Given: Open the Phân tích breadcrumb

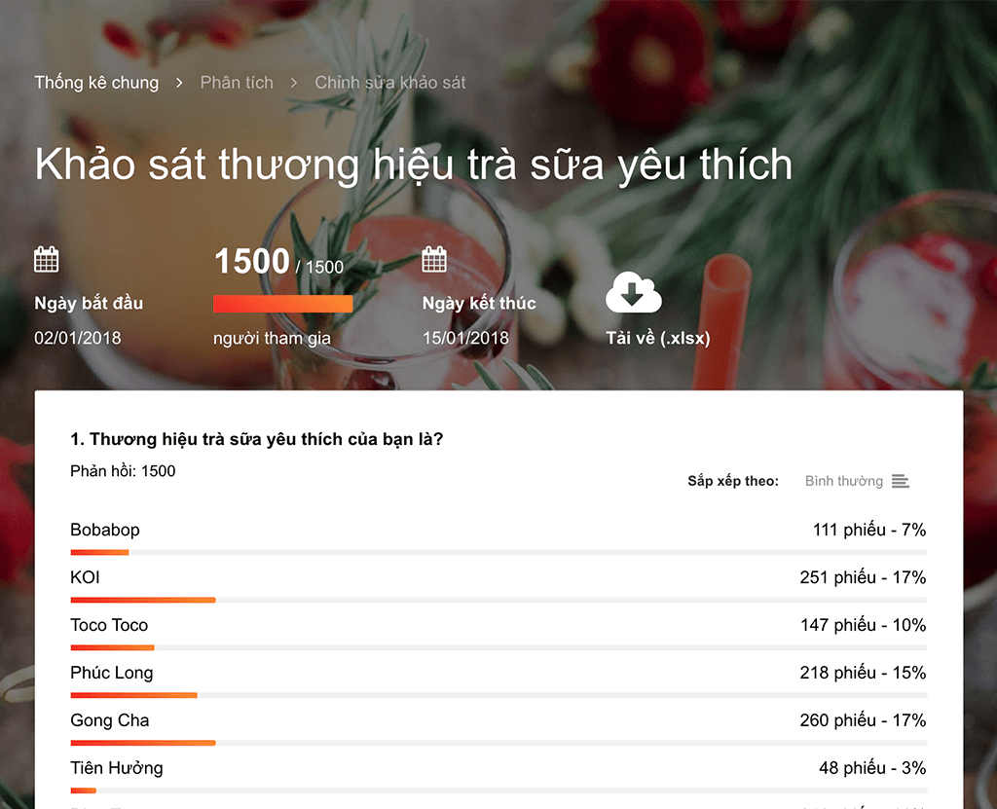Looking at the screenshot, I should click(x=237, y=83).
